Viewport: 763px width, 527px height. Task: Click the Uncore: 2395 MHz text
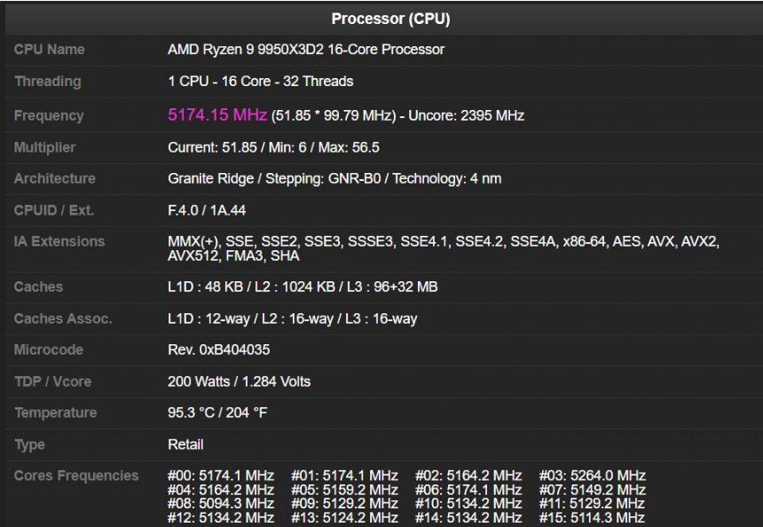466,115
